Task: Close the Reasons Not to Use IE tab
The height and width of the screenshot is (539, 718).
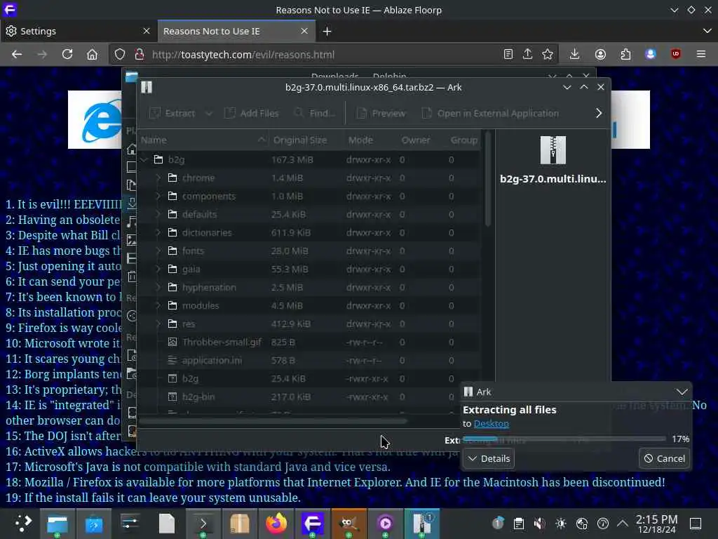Action: 304,31
